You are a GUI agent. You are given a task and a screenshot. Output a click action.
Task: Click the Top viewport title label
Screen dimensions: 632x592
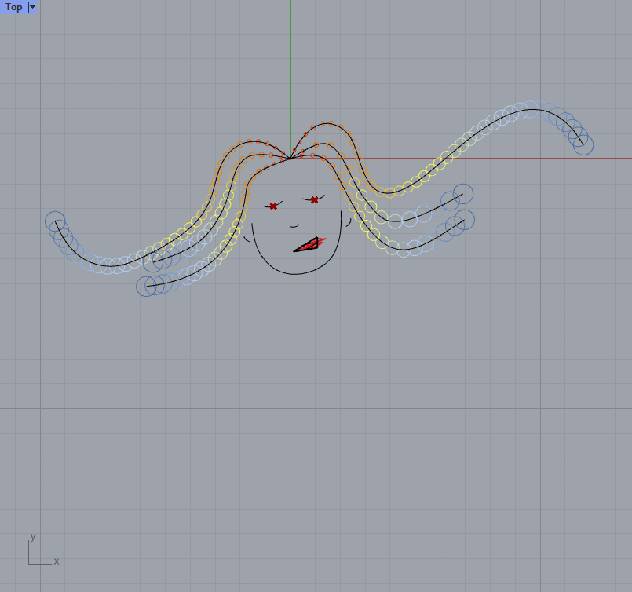pyautogui.click(x=12, y=7)
